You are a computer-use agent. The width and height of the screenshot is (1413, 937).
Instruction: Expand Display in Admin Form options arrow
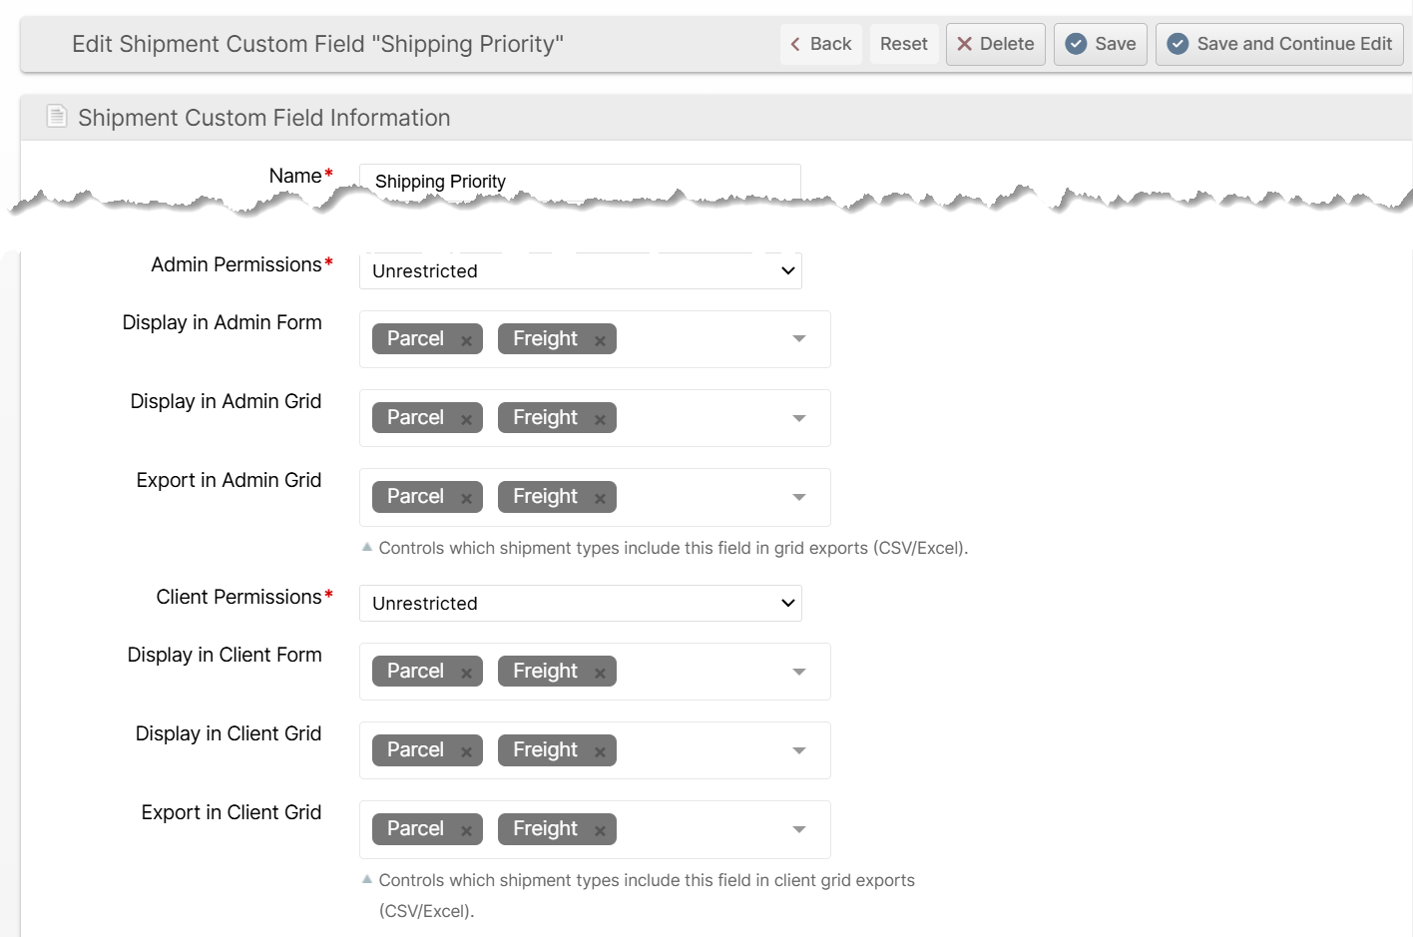pyautogui.click(x=798, y=339)
